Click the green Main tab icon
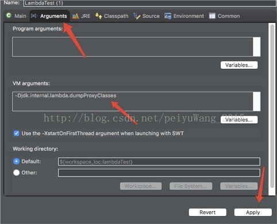 [9, 15]
